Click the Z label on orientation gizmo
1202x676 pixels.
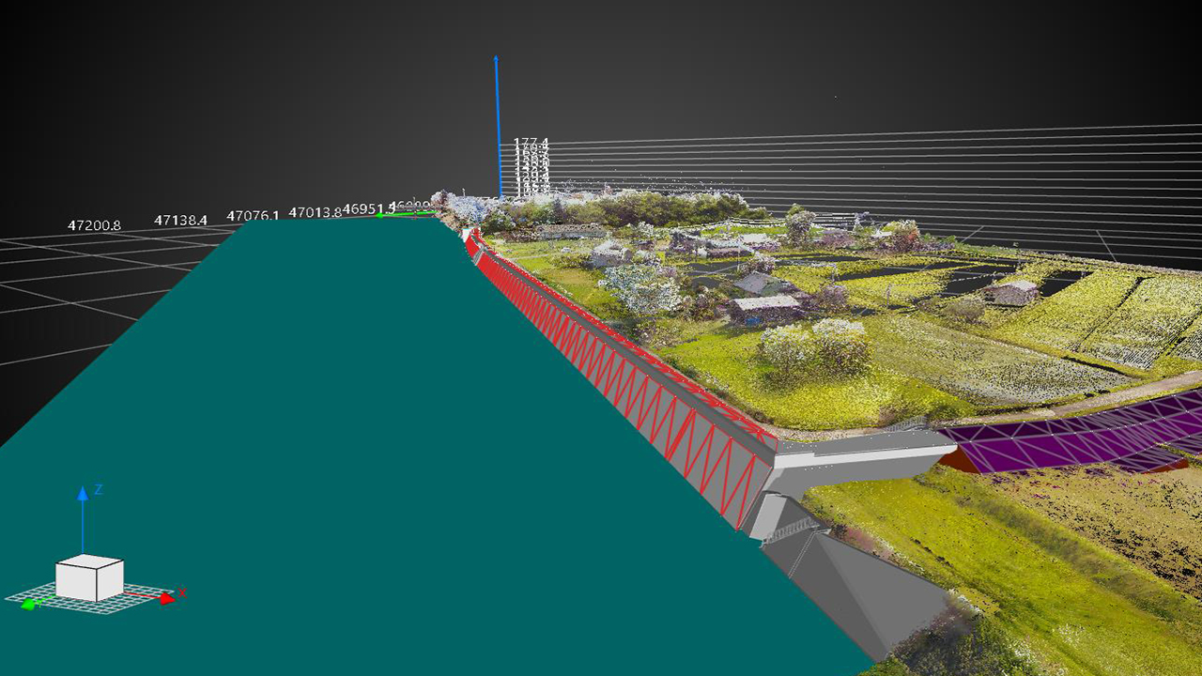point(99,489)
